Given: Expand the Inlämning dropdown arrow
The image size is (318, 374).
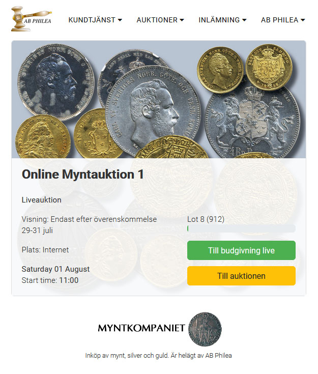Looking at the screenshot, I should 244,20.
